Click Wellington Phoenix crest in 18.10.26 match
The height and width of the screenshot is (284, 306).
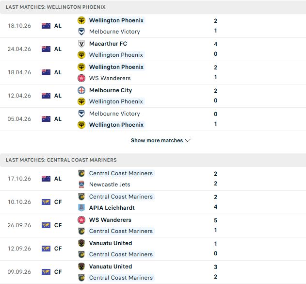81,20
